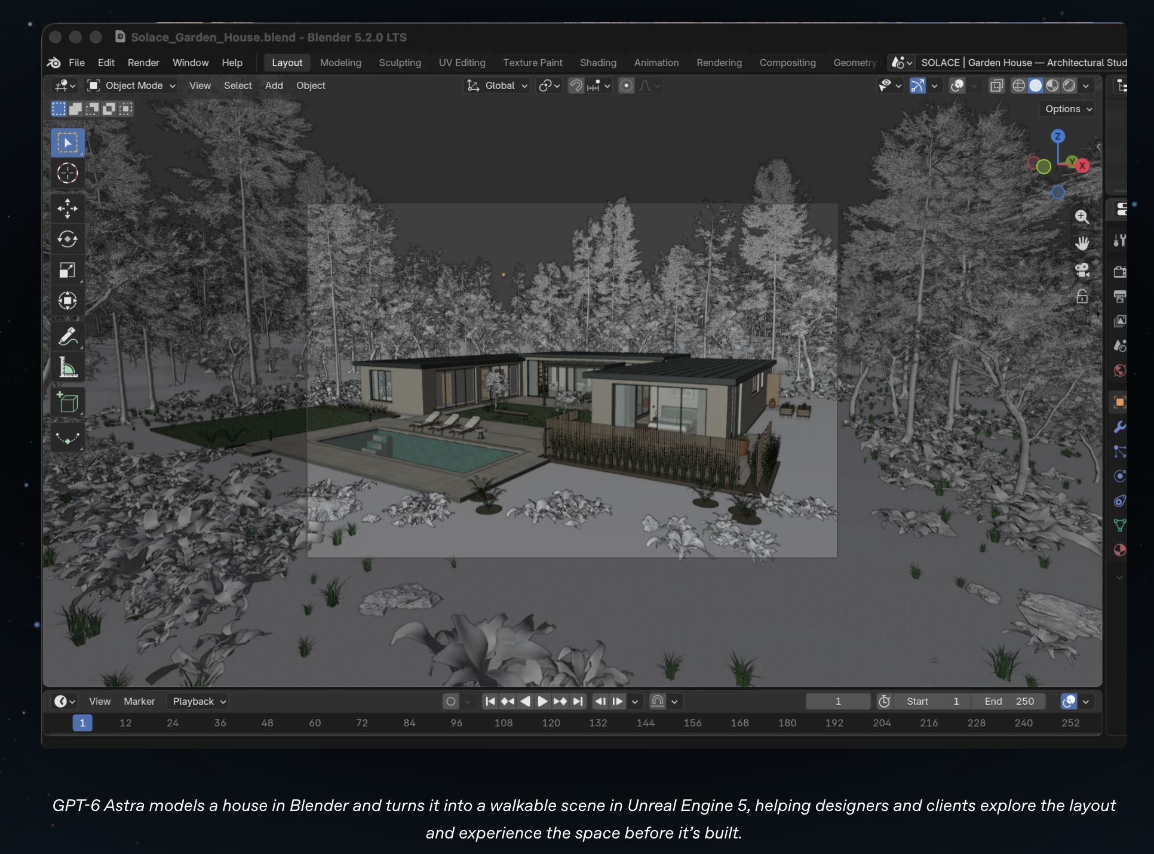
Task: Select the Measure ruler tool
Action: point(67,367)
